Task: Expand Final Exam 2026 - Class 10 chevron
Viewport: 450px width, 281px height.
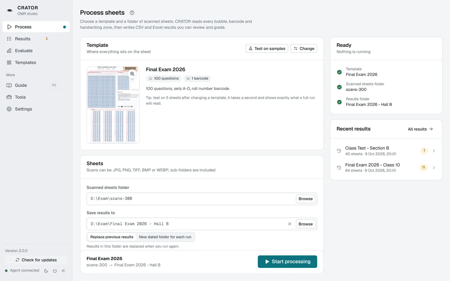Action: click(x=434, y=168)
